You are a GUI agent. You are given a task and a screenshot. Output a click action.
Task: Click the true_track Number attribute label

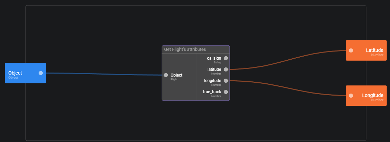click(212, 92)
